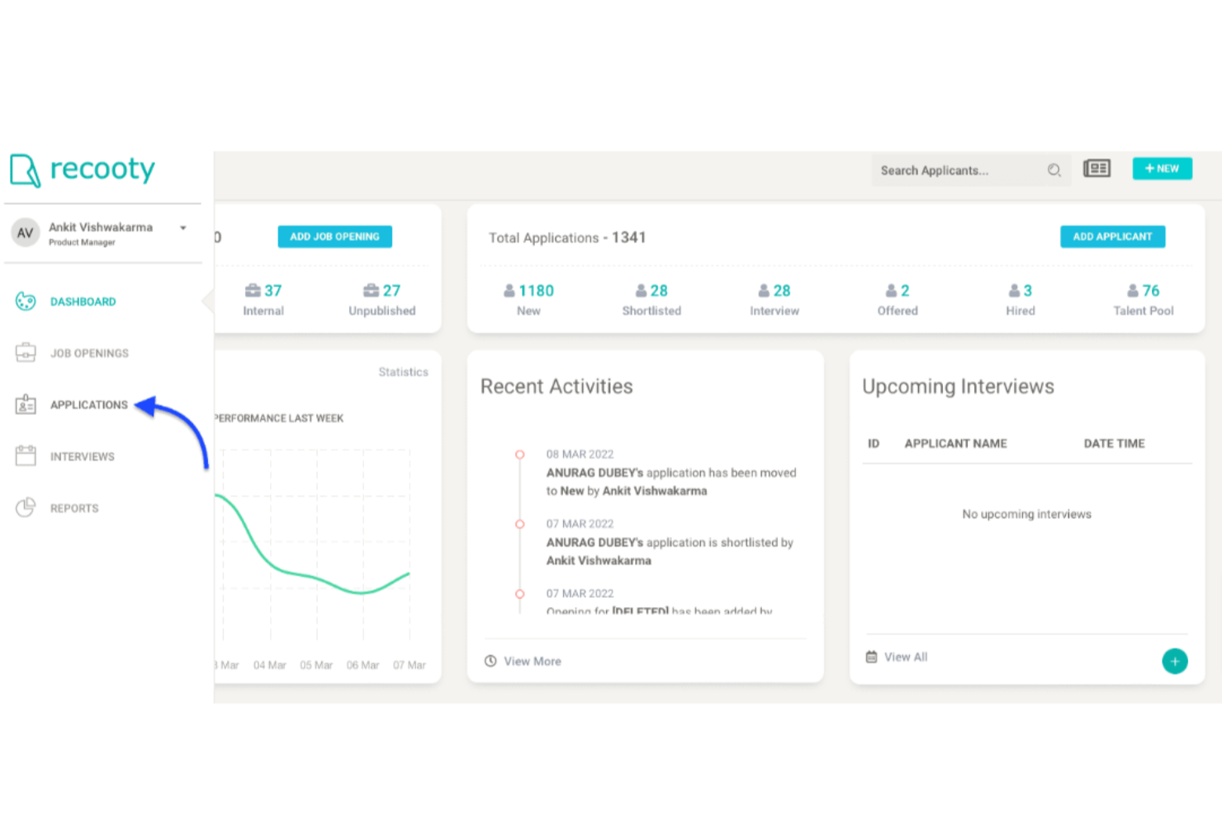Open the news card icon beside search
Image resolution: width=1222 pixels, height=814 pixels.
(x=1096, y=169)
